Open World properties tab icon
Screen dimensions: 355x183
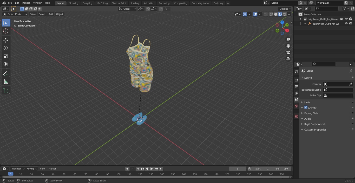(x=296, y=106)
